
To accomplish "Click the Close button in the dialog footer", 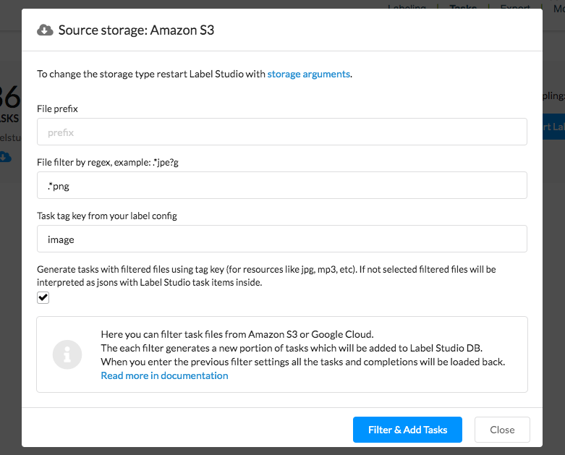I will click(501, 430).
